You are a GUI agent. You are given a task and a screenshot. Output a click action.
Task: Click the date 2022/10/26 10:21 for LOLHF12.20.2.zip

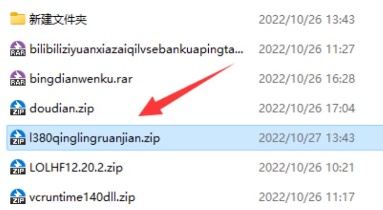(x=307, y=167)
